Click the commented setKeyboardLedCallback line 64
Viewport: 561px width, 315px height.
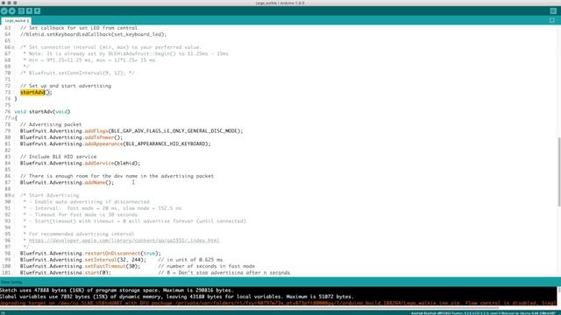pos(94,34)
